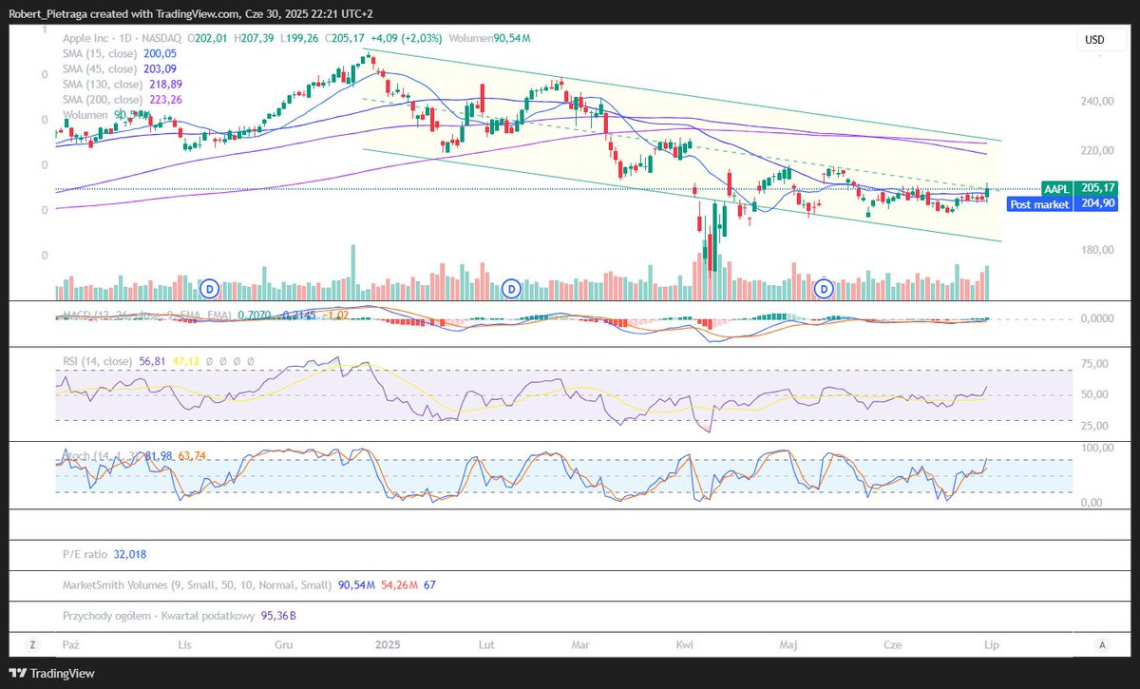Click the 'Kwi' label on the time axis
The height and width of the screenshot is (689, 1140).
[x=684, y=644]
